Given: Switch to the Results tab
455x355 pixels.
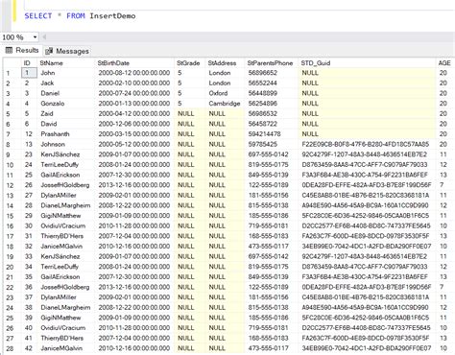Looking at the screenshot, I should pos(22,50).
